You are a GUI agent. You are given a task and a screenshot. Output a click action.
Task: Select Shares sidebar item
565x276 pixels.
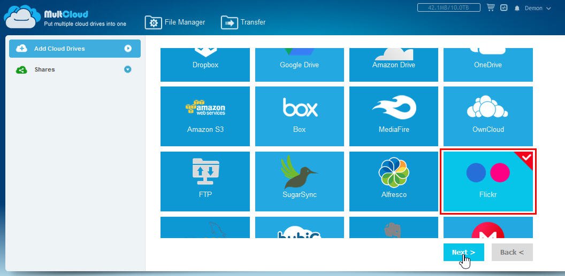74,69
